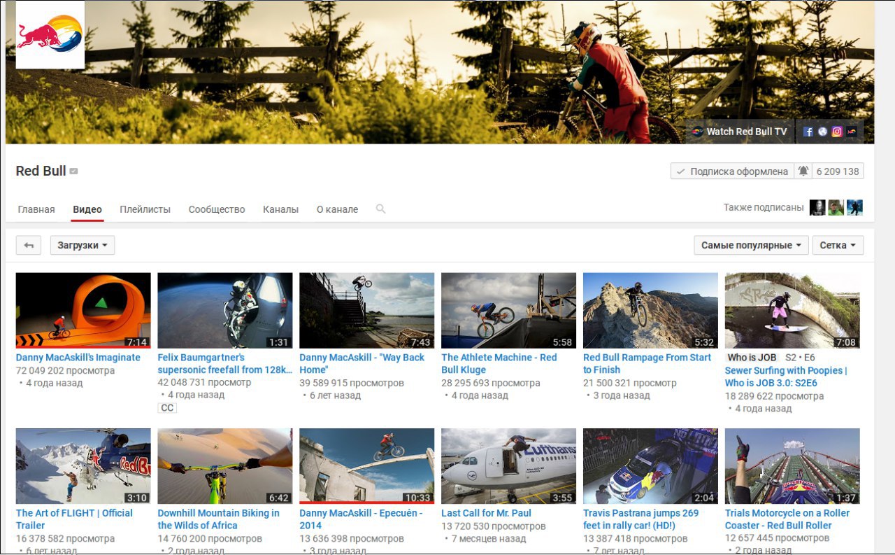895x555 pixels.
Task: Click the 6 209 138 subscriber count
Action: [838, 171]
